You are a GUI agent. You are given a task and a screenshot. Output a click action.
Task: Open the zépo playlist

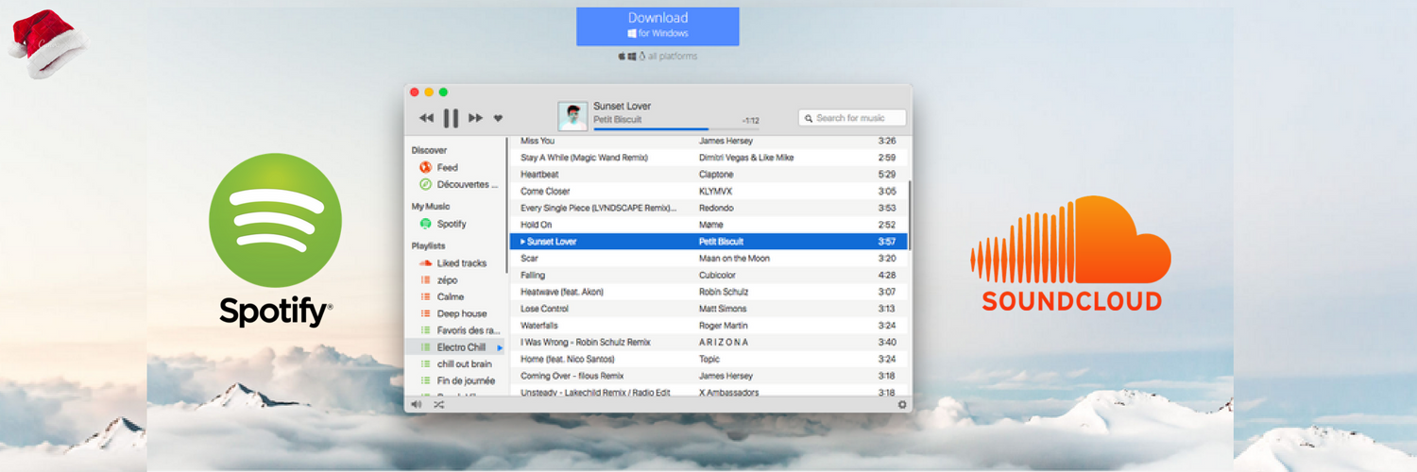tap(438, 280)
